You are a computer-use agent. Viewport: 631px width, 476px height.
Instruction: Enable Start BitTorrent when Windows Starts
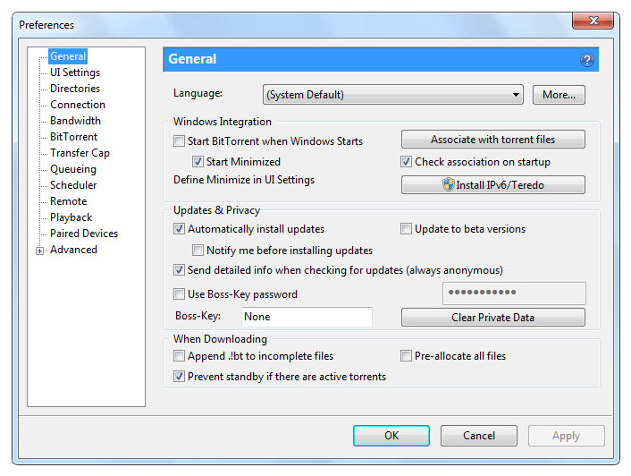[180, 141]
